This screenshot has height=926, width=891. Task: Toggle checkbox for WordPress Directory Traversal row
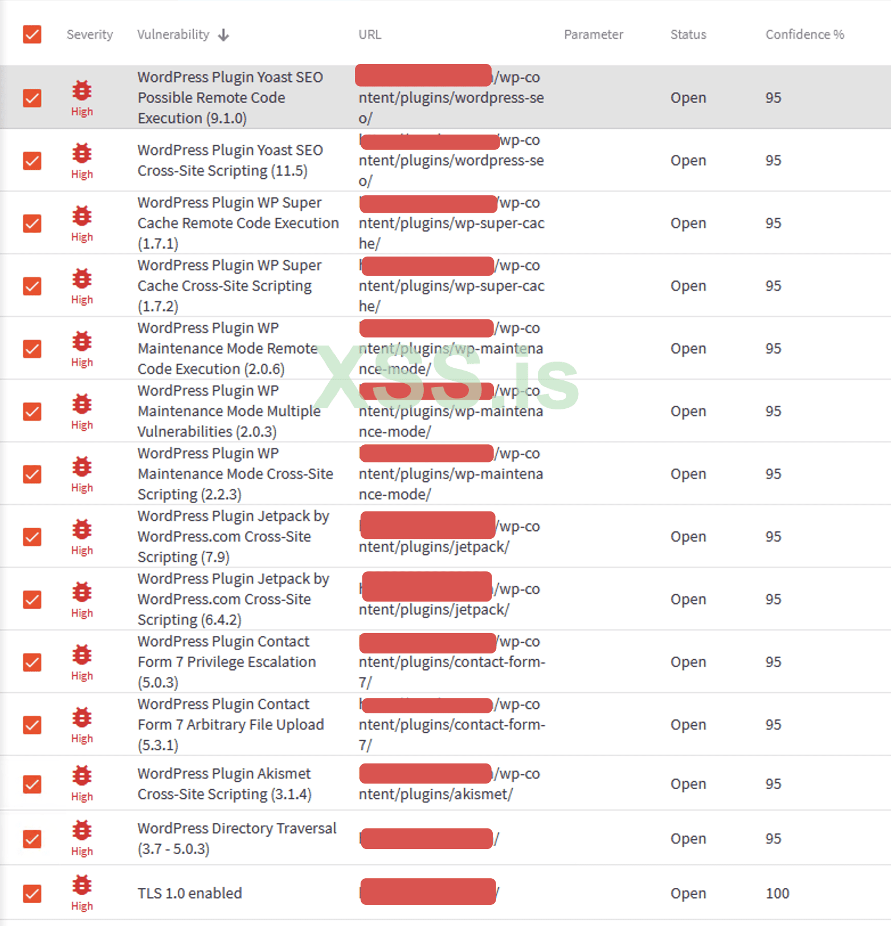coord(32,839)
